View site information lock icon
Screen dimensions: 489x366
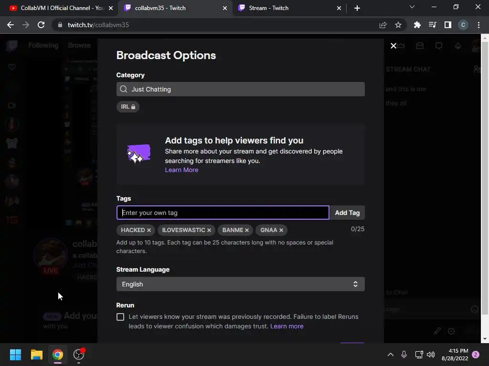60,25
